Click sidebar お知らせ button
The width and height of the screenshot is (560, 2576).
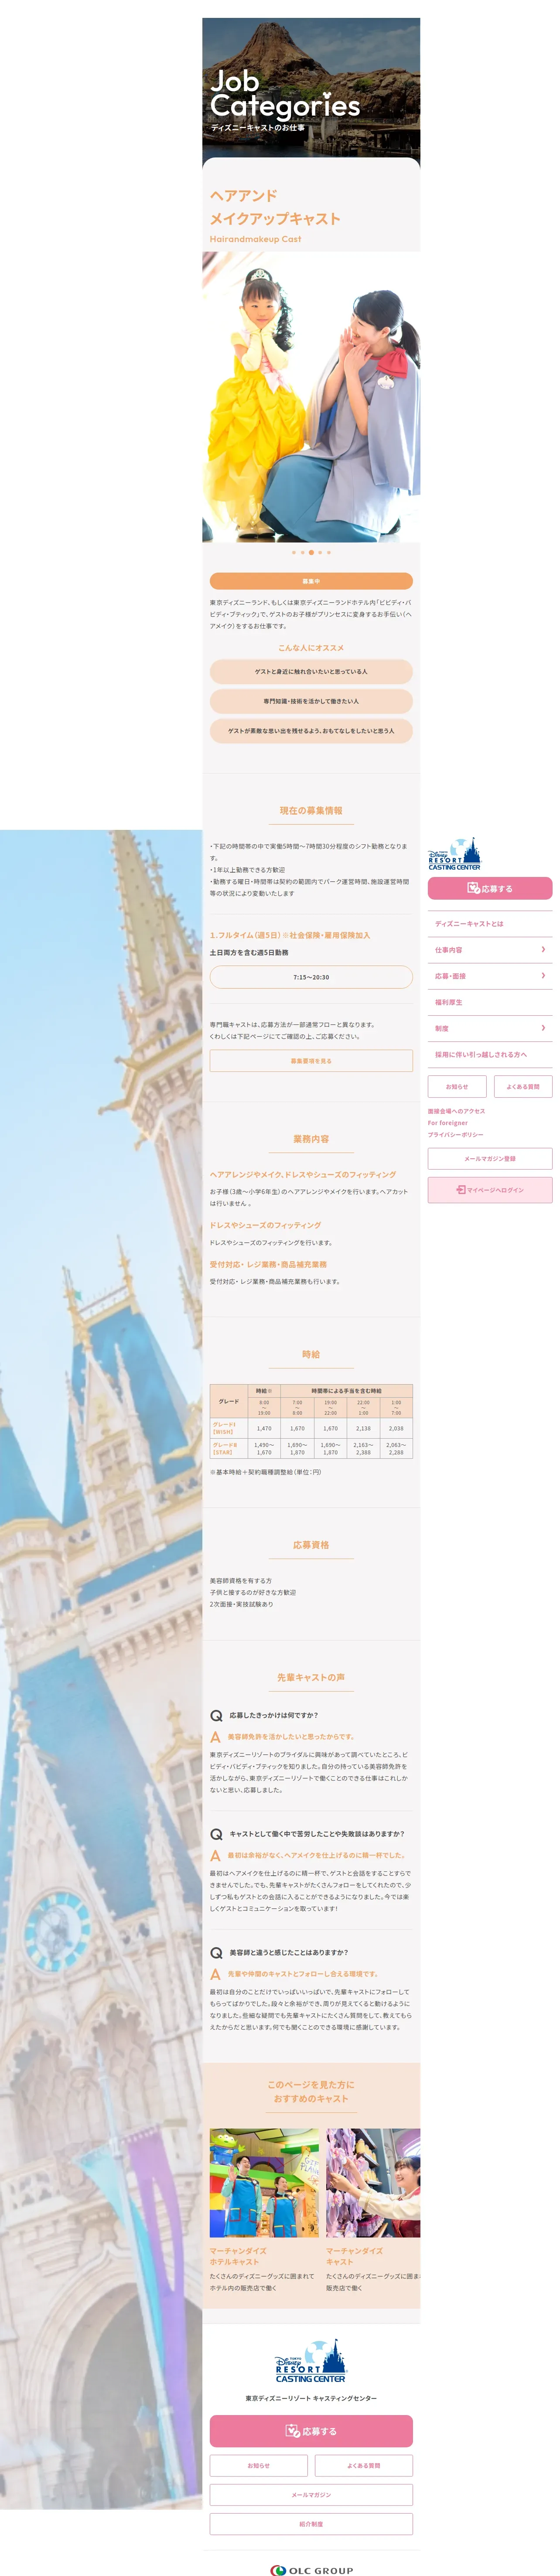tap(457, 1086)
